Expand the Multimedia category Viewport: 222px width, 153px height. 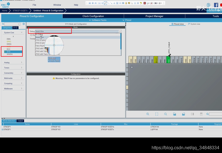tap(22, 78)
